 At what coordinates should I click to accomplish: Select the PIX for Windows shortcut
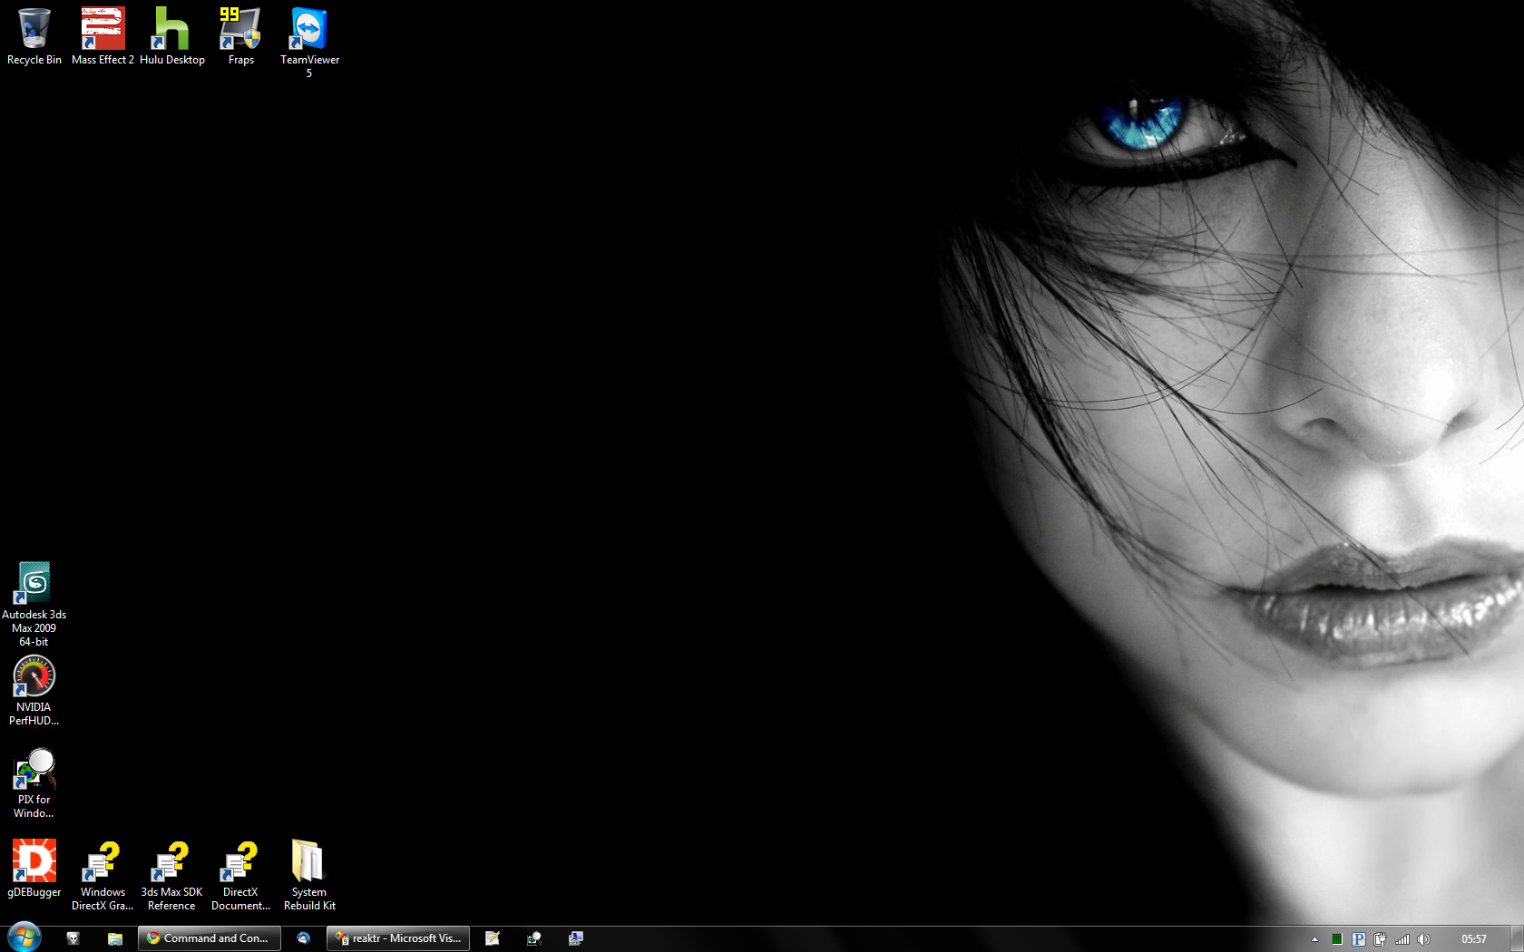(34, 769)
